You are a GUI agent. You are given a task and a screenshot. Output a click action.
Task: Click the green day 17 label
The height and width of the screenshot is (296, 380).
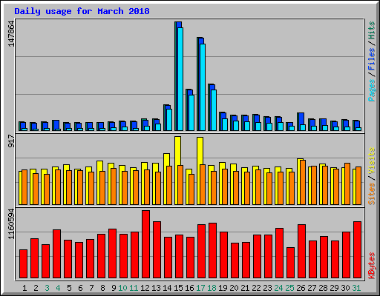[x=200, y=288]
